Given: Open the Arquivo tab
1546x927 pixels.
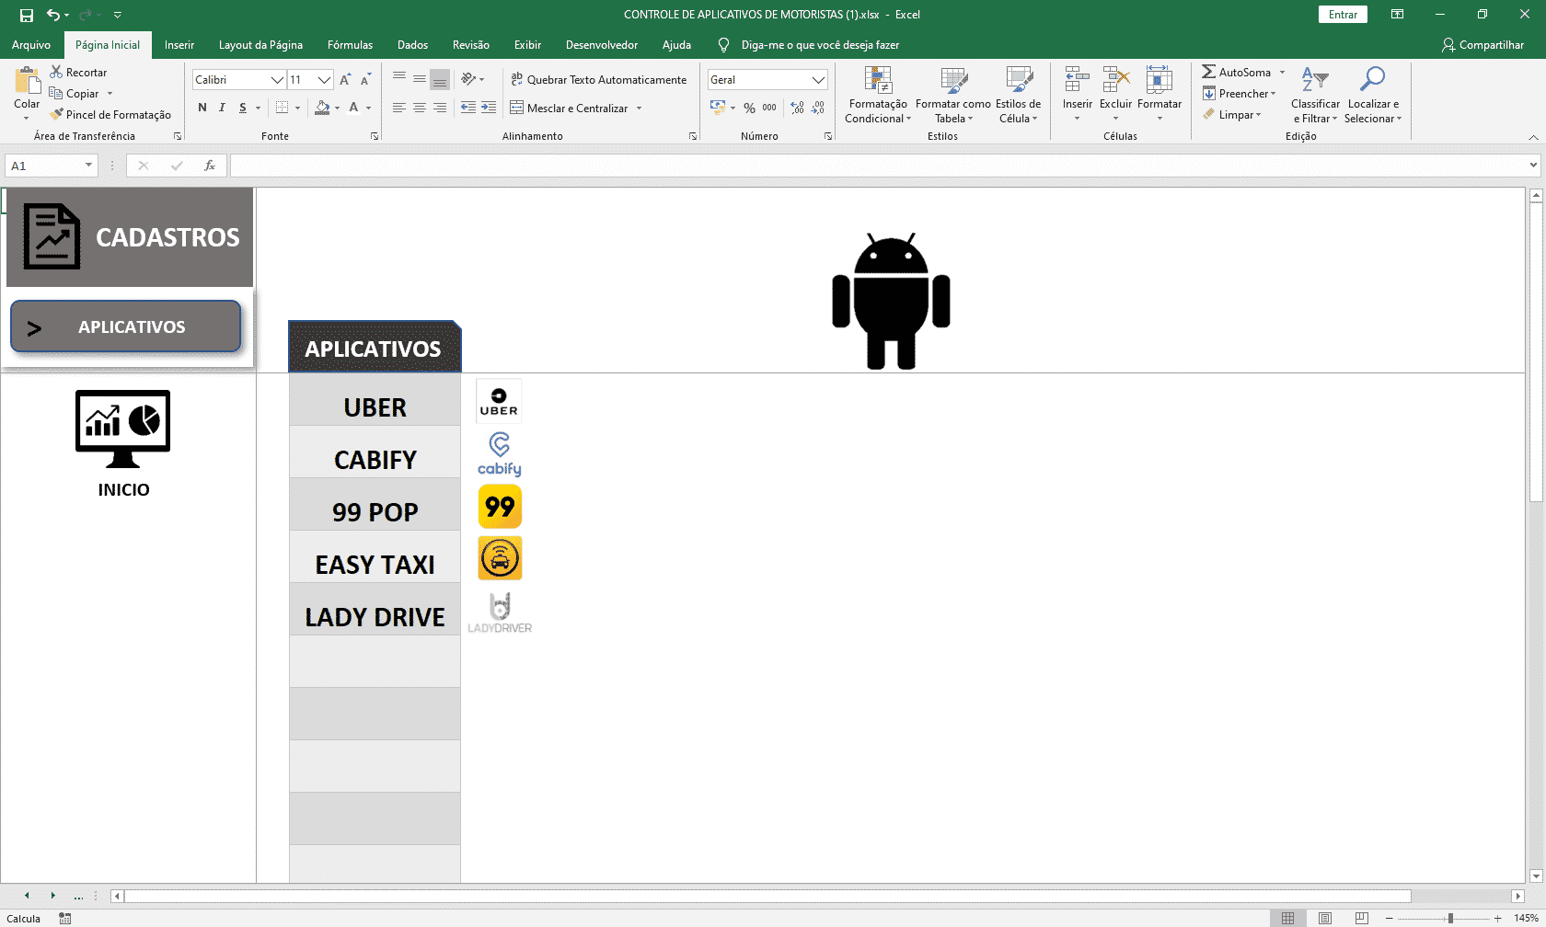Looking at the screenshot, I should 31,45.
